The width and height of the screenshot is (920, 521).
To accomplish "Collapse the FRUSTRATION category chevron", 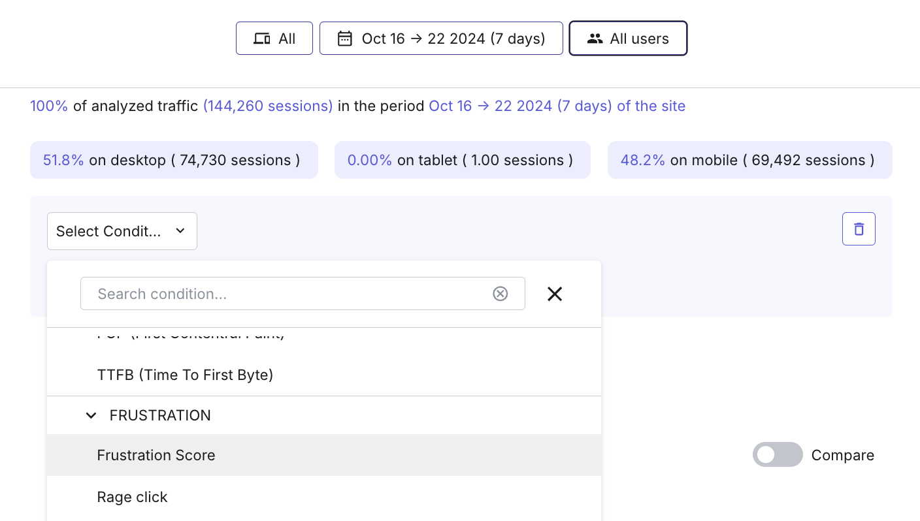I will click(91, 415).
